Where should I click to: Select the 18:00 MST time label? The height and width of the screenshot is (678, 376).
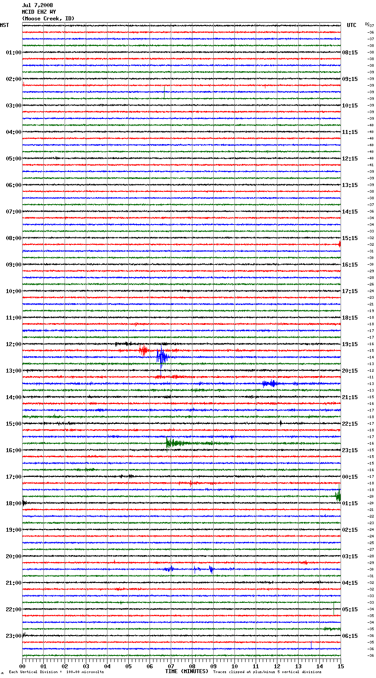[x=14, y=503]
